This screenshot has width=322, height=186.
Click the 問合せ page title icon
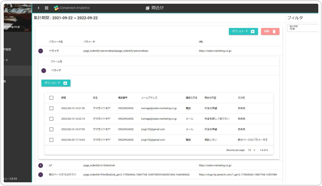coord(147,8)
